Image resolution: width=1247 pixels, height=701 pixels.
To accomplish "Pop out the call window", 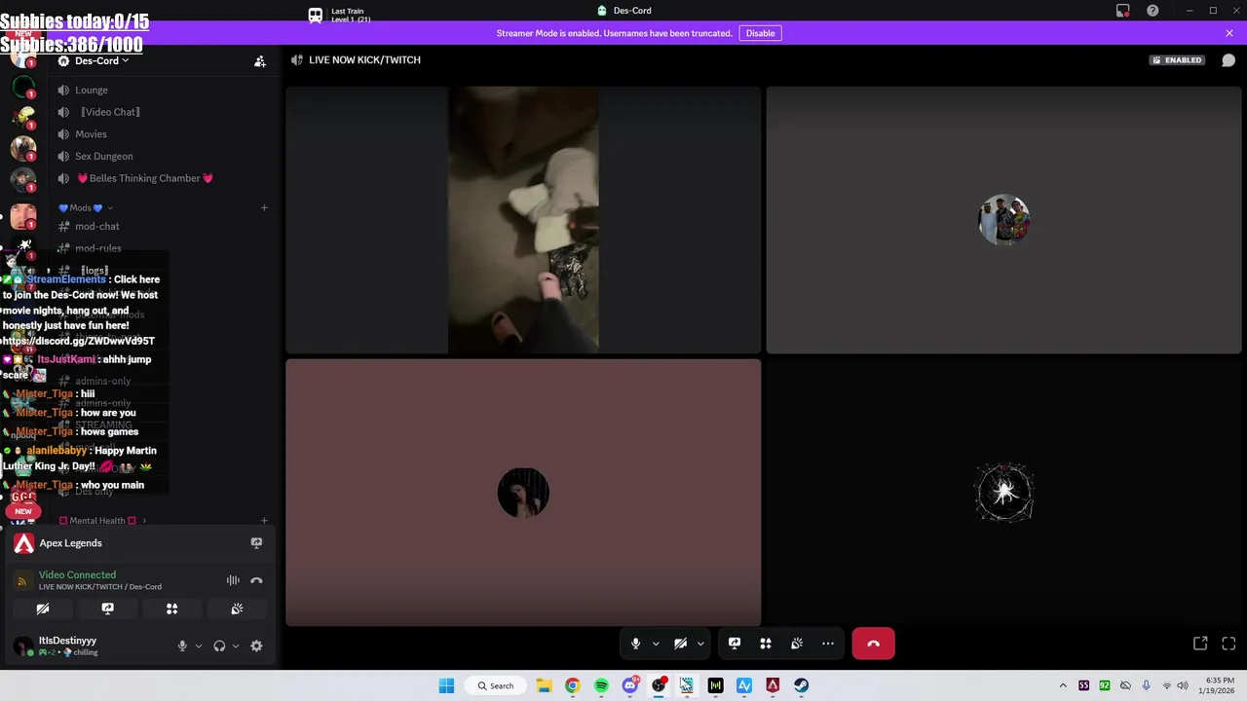I will [x=1200, y=644].
